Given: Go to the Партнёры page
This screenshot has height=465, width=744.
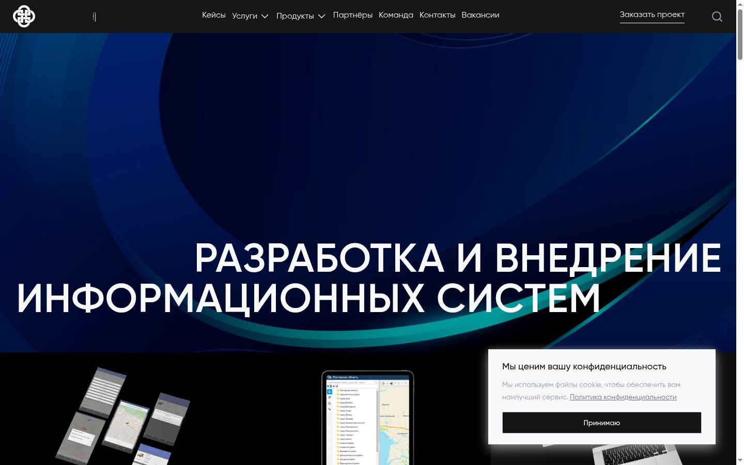Looking at the screenshot, I should [353, 15].
